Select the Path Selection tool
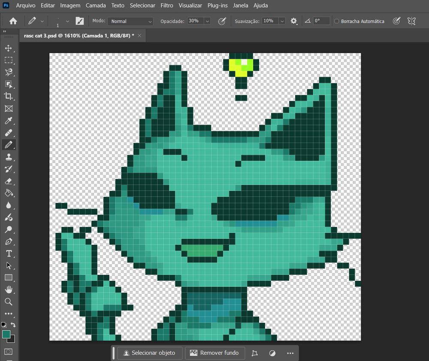The width and height of the screenshot is (429, 361). [x=9, y=265]
